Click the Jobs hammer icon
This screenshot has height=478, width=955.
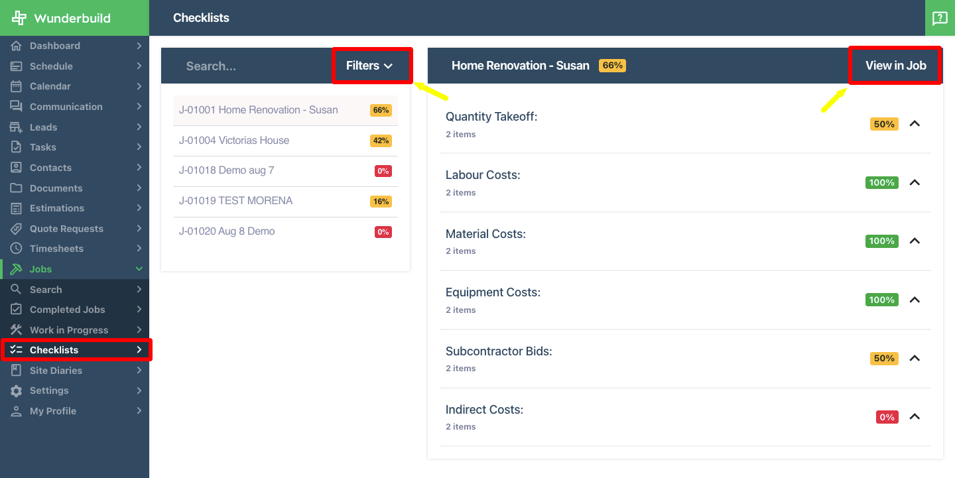[x=17, y=269]
